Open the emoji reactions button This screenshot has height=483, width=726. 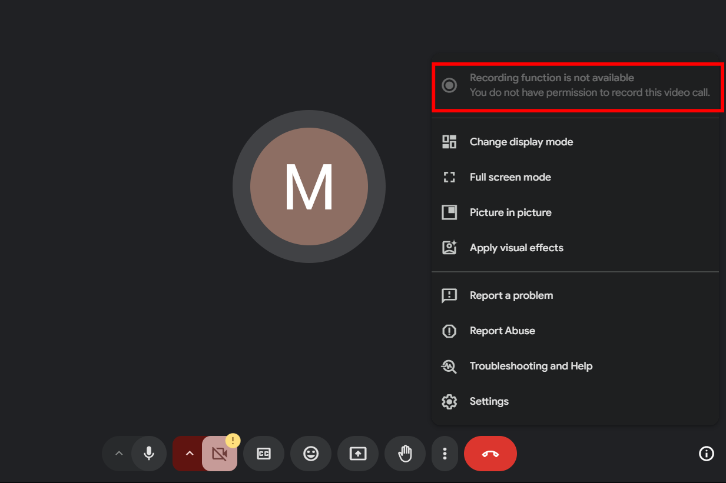311,454
